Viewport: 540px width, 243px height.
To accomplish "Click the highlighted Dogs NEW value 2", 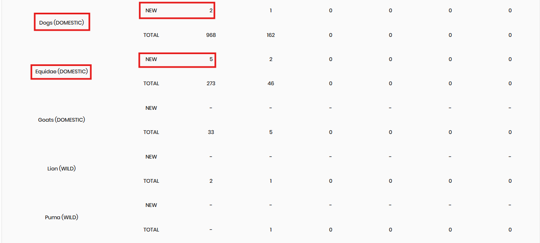I will coord(211,11).
